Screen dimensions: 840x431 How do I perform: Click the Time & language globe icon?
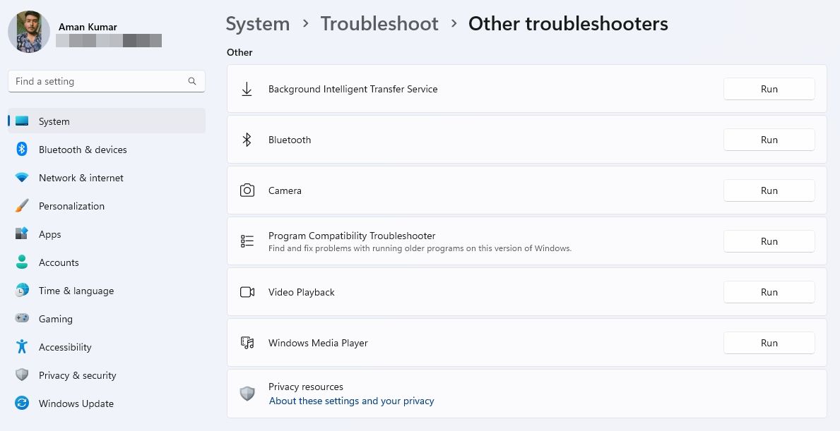tap(22, 291)
